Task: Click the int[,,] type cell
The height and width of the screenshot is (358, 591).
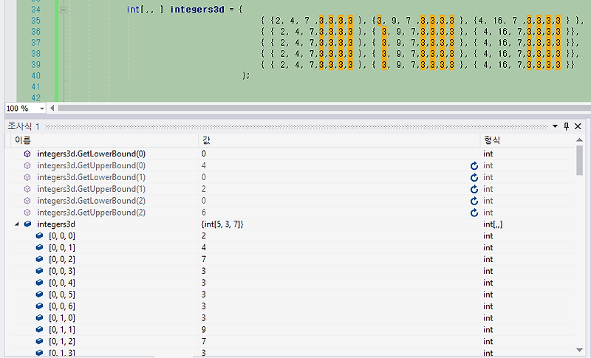Action: pyautogui.click(x=493, y=224)
